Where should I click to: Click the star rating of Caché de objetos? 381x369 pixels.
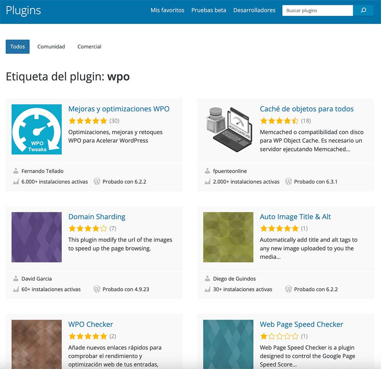pos(279,121)
